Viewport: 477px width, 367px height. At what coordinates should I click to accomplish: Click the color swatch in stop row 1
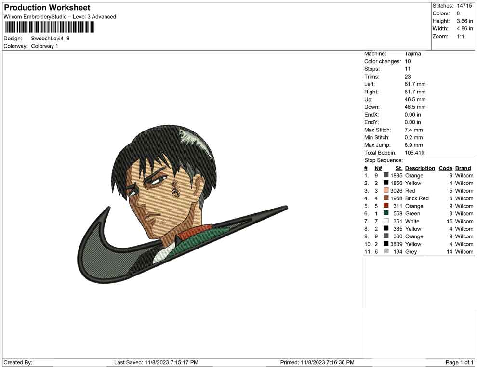[x=386, y=175]
